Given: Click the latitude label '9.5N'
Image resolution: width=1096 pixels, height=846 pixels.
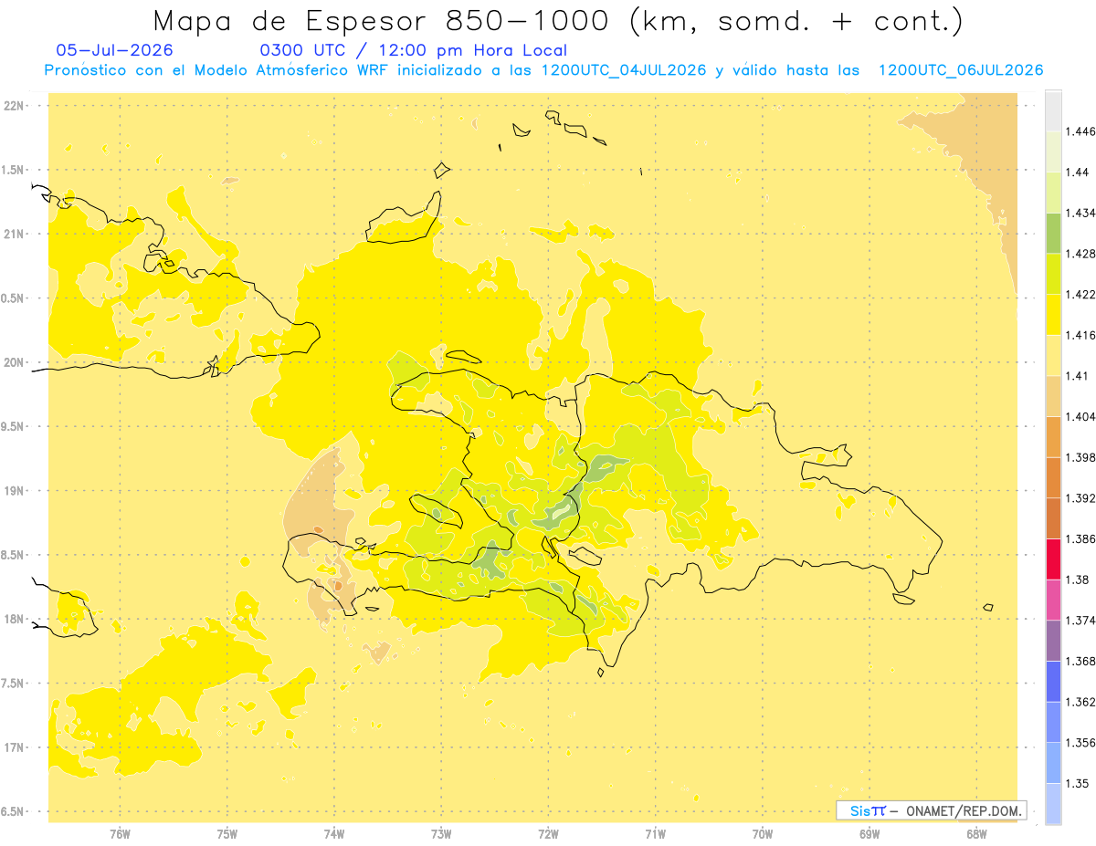Looking at the screenshot, I should tap(14, 427).
